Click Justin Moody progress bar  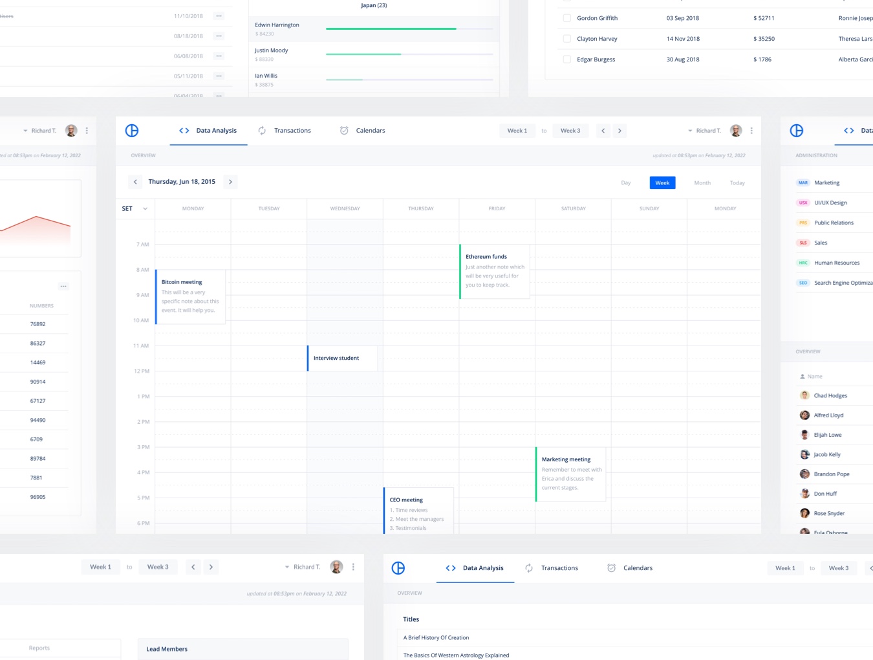pos(409,54)
